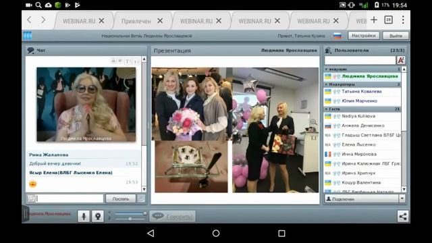
Task: Click the Рима Жалалова chat name
Action: coord(49,155)
